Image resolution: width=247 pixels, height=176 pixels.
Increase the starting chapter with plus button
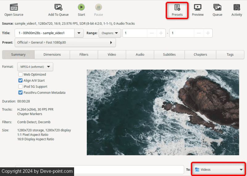(x=161, y=33)
